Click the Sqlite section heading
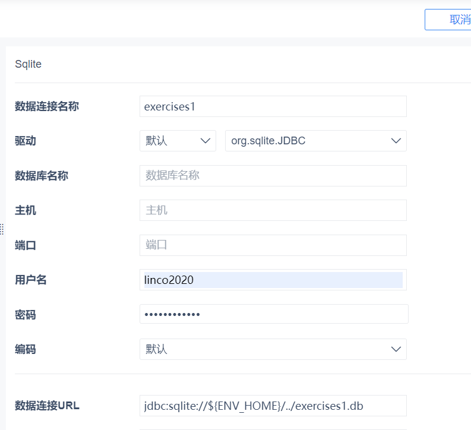471x430 pixels. point(28,64)
